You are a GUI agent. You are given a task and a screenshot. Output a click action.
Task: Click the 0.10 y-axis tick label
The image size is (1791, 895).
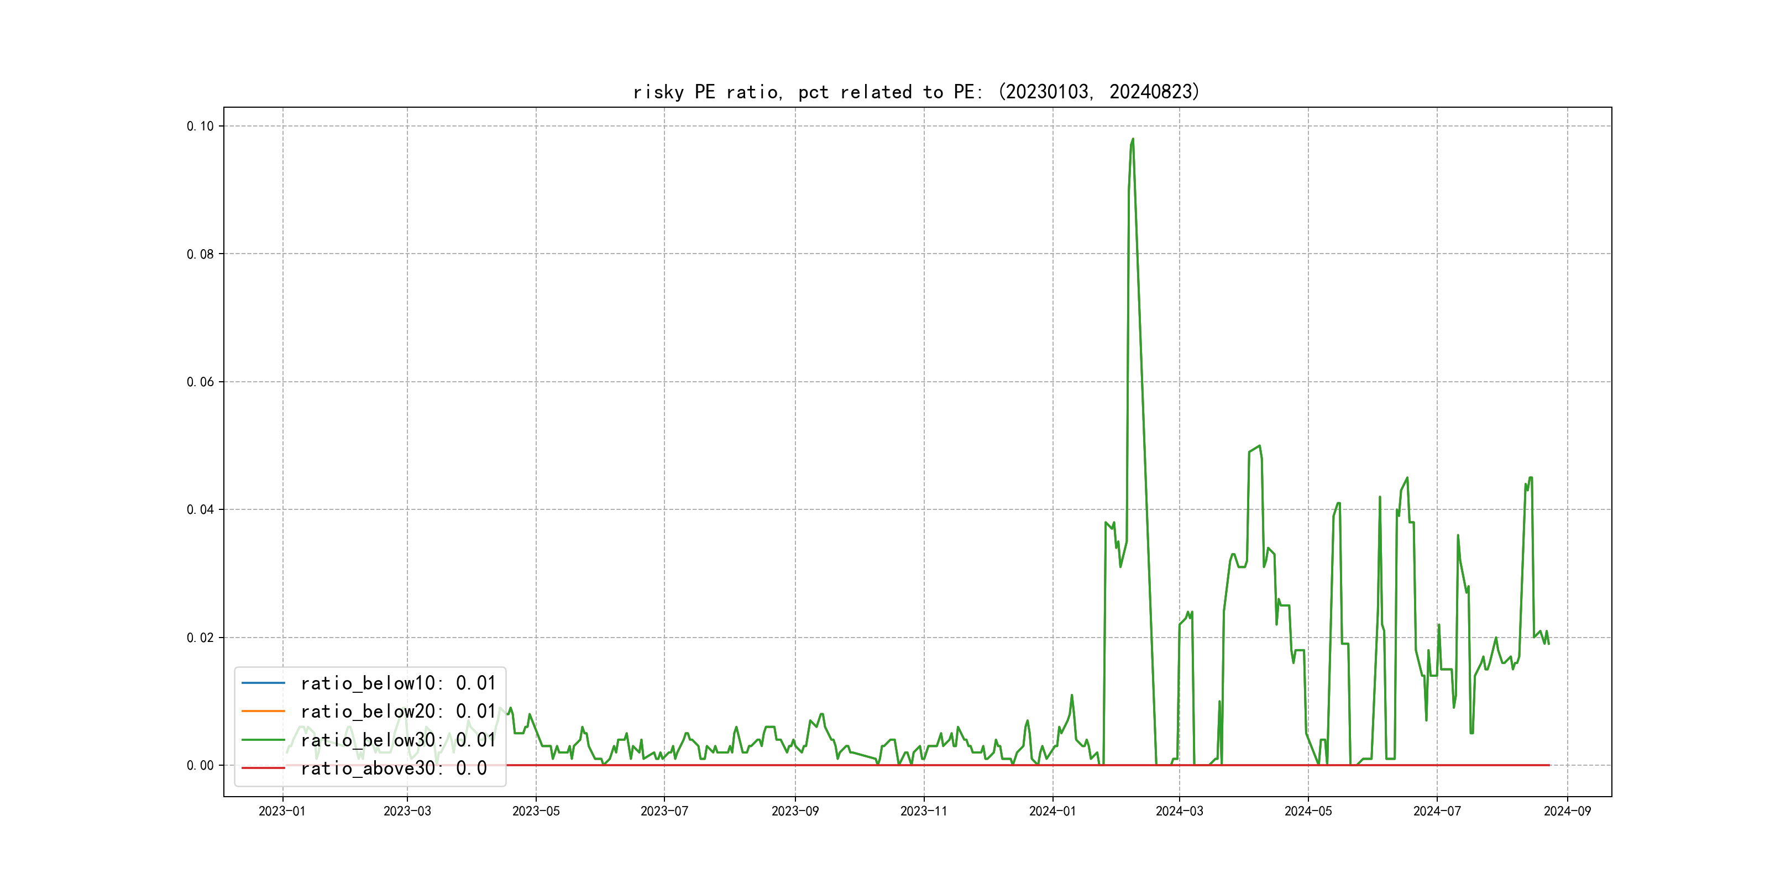[x=200, y=126]
